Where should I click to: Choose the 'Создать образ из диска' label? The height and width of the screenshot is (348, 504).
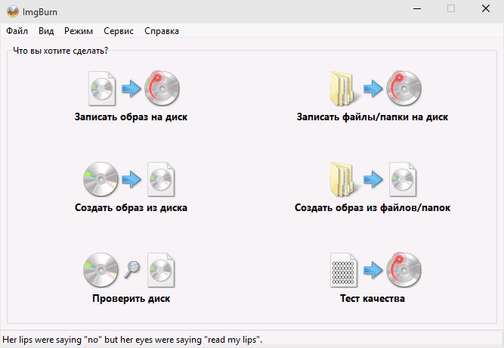(x=131, y=207)
